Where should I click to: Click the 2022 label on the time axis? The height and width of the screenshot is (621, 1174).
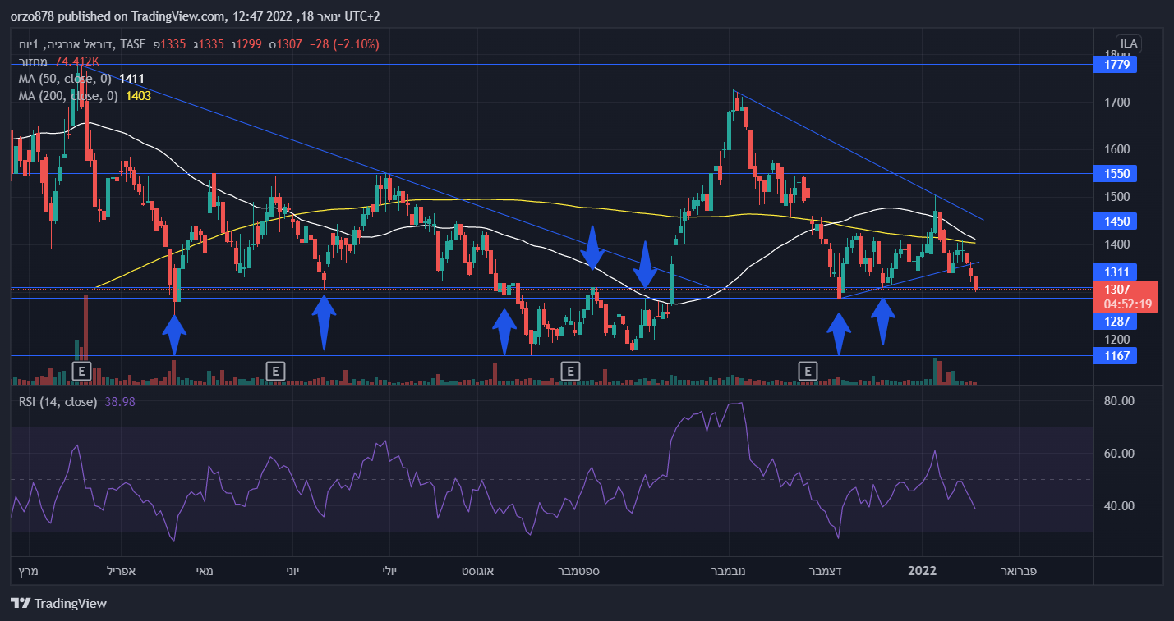pos(923,570)
